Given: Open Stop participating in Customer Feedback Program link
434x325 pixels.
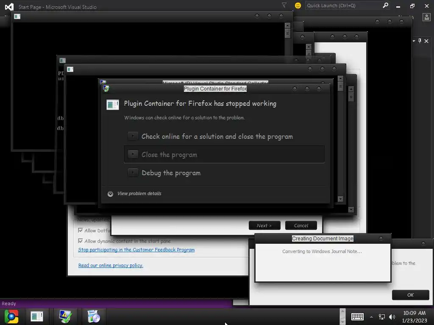Looking at the screenshot, I should (x=136, y=250).
